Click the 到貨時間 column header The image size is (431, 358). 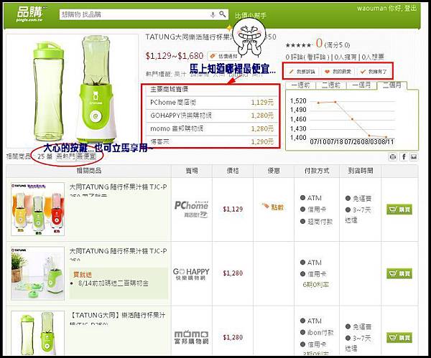click(361, 171)
